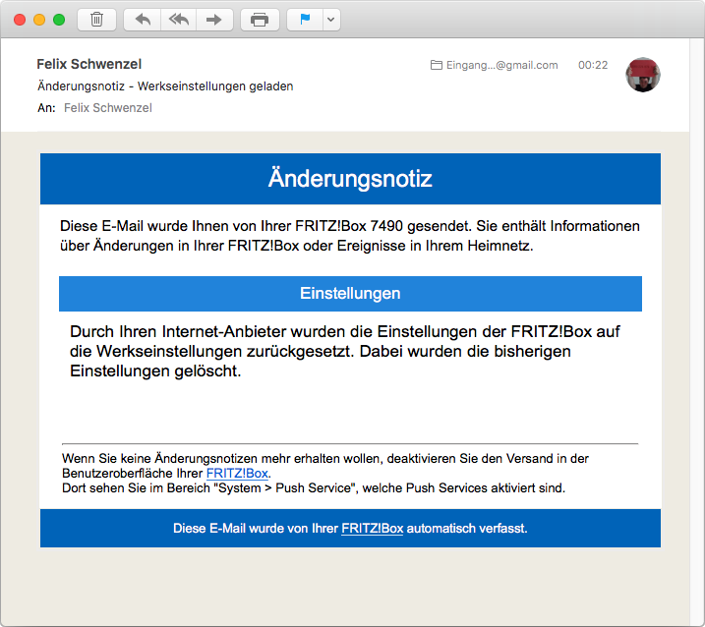Click the 00:22 received time

point(593,65)
